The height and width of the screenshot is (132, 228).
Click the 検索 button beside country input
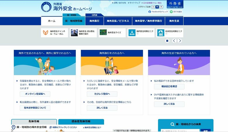coord(205,131)
